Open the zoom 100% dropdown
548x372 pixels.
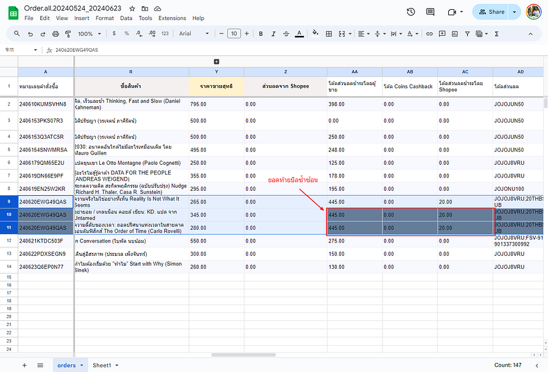point(90,33)
